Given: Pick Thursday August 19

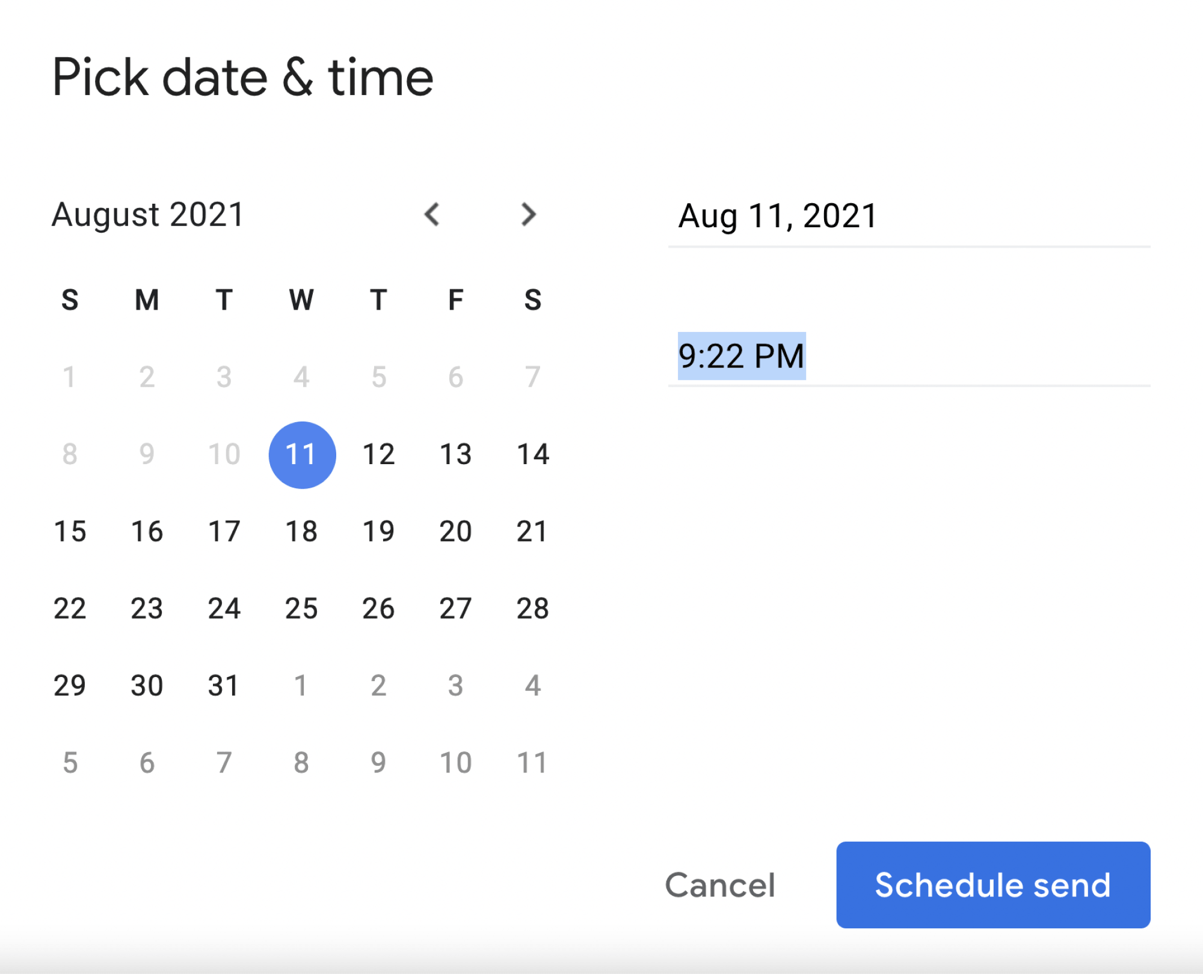Looking at the screenshot, I should click(x=378, y=531).
